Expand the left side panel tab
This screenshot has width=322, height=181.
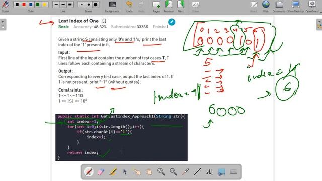[x=3, y=24]
